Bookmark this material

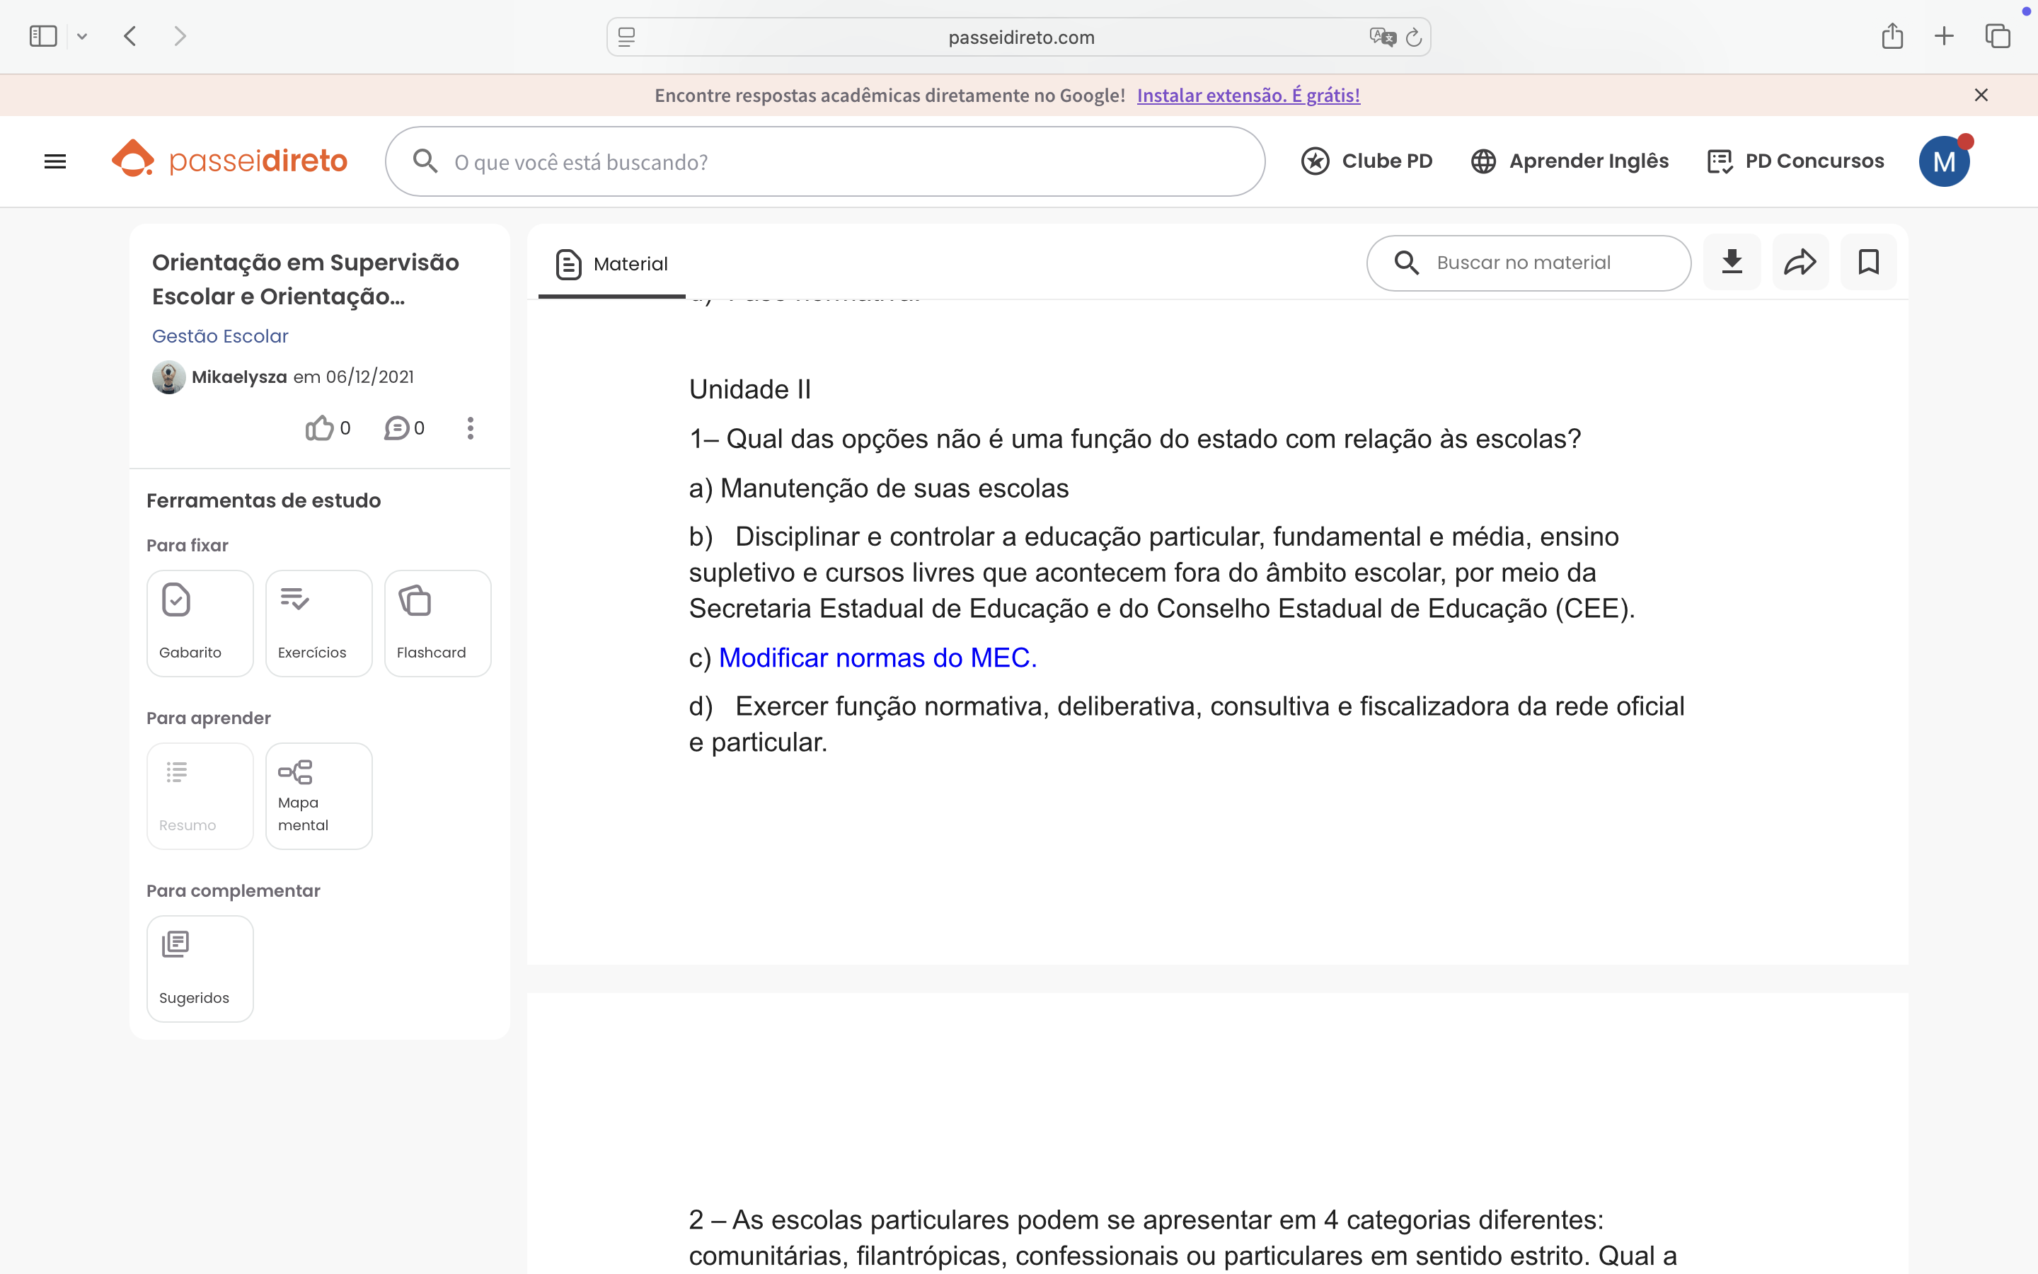pos(1868,262)
